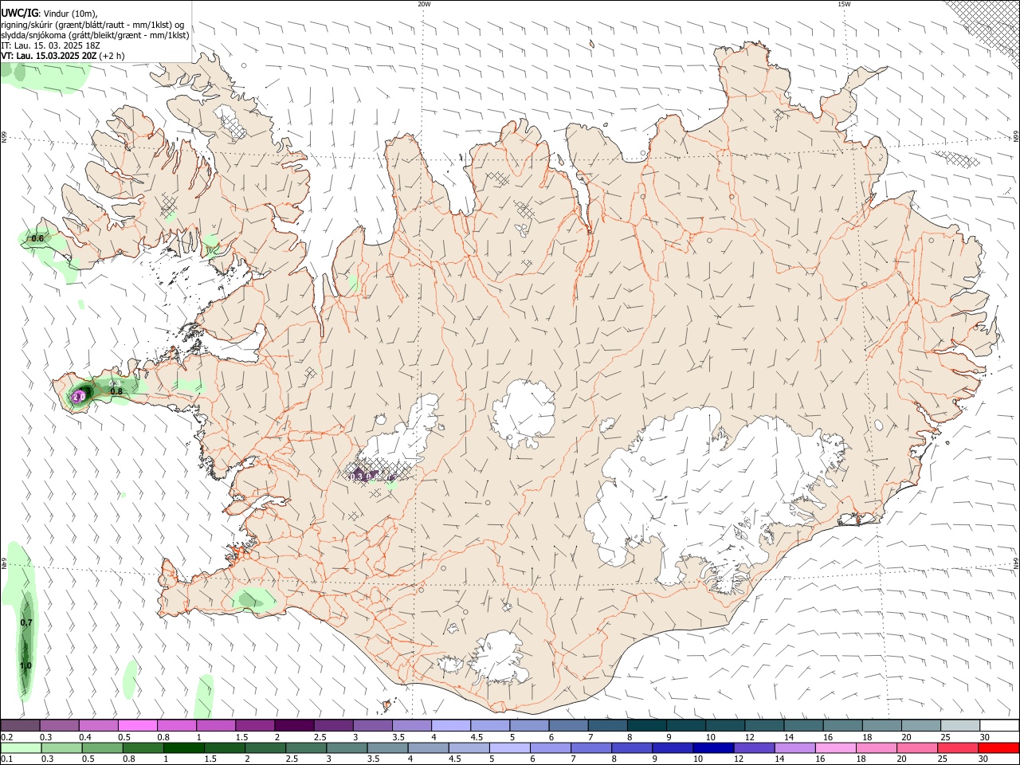Screen dimensions: 1020x765
Task: Choose the bright pink swatch above 0.5 label
Action: tap(138, 725)
